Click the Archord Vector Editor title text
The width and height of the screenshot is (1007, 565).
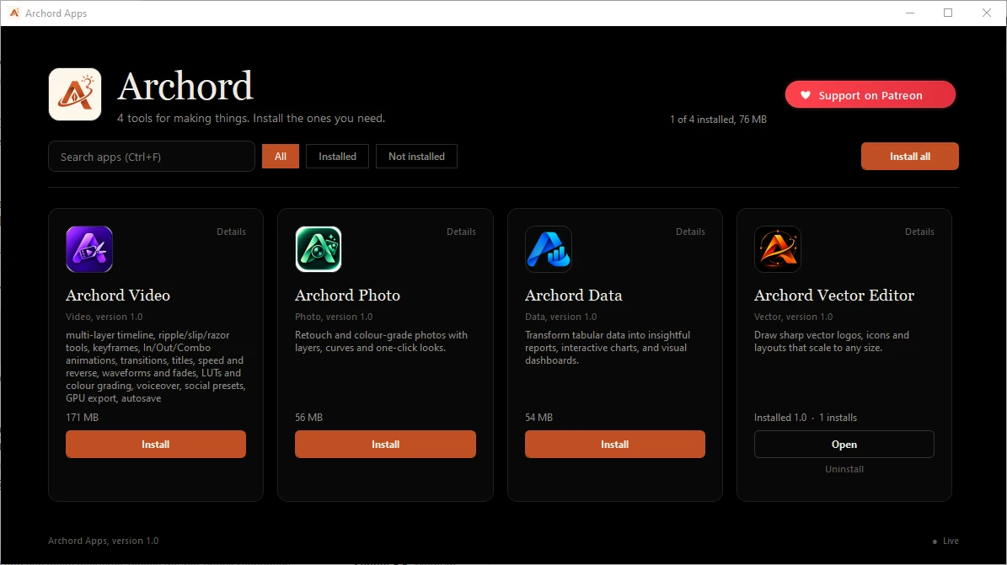click(834, 296)
